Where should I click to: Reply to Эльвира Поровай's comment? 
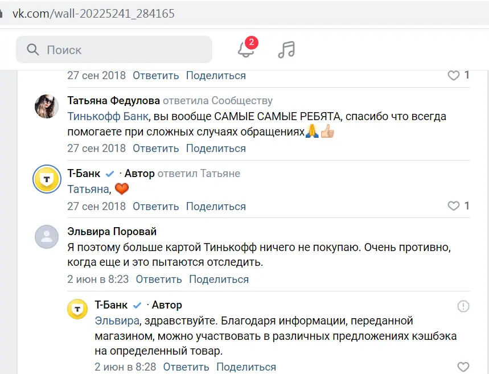point(159,279)
